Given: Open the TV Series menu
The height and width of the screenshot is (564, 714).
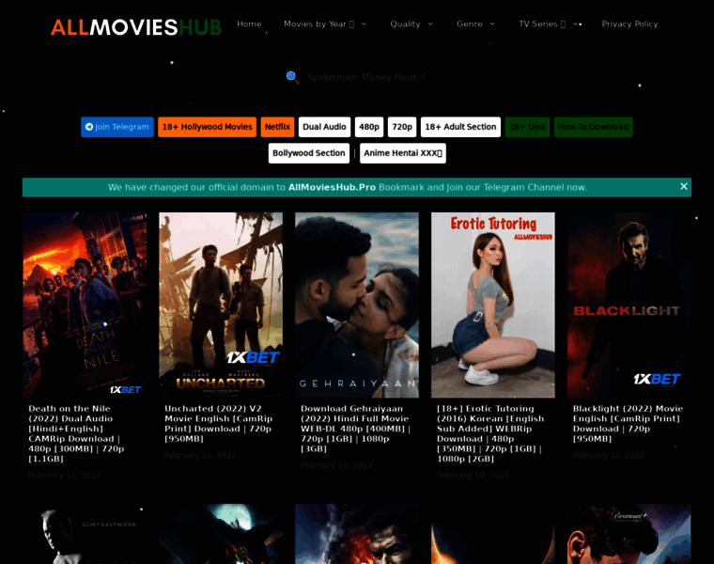Looking at the screenshot, I should (x=542, y=23).
